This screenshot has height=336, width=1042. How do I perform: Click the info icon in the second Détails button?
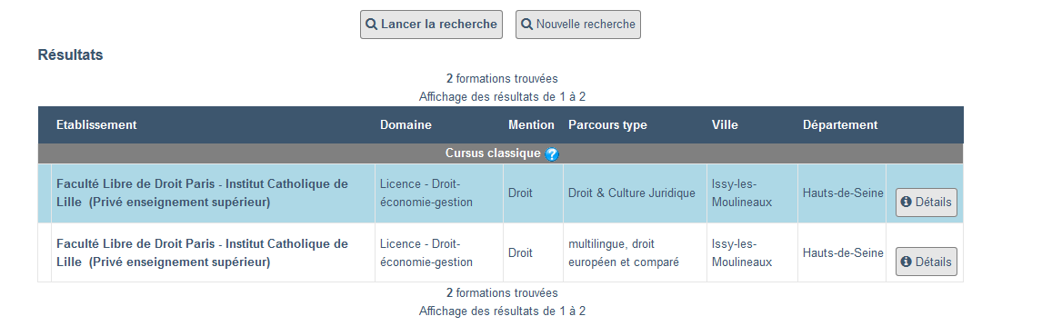pos(907,262)
